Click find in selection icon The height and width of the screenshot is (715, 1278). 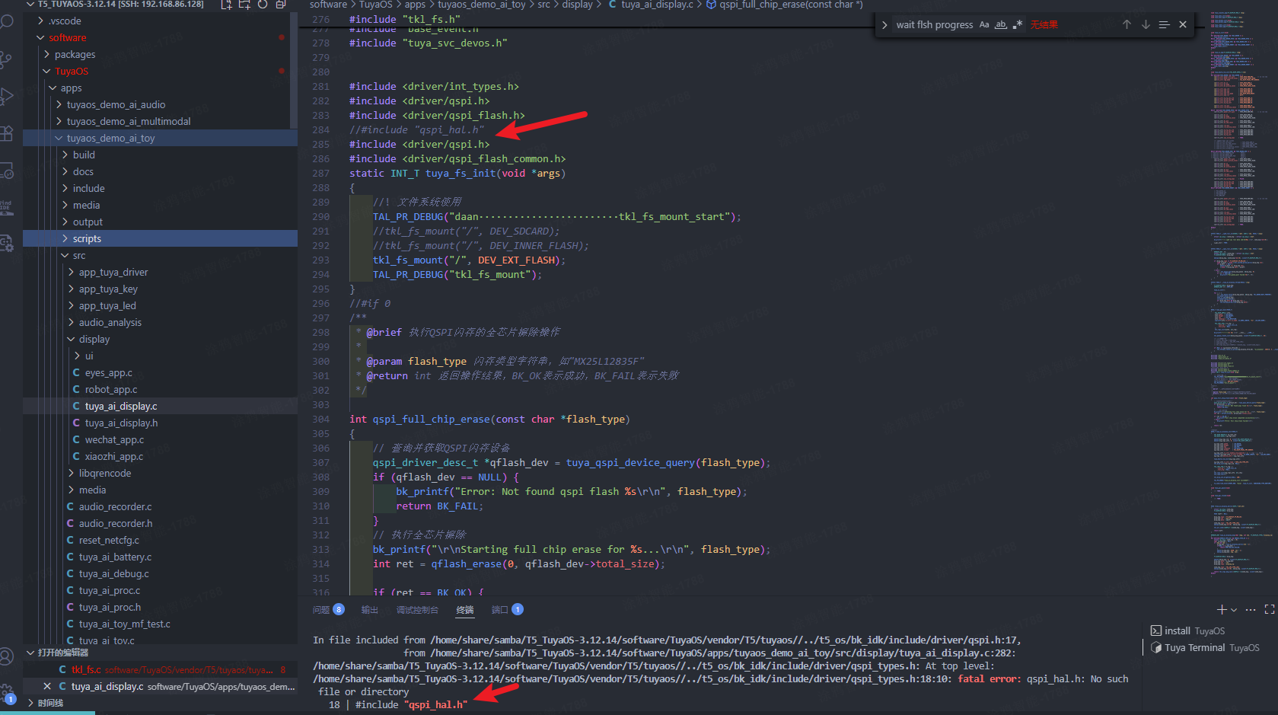(x=1164, y=24)
